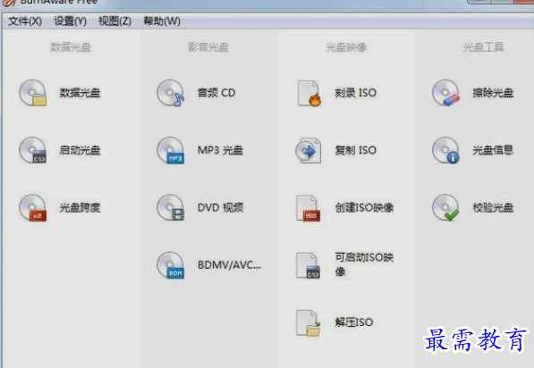Click the 数据光盘 column header at top

pos(71,47)
